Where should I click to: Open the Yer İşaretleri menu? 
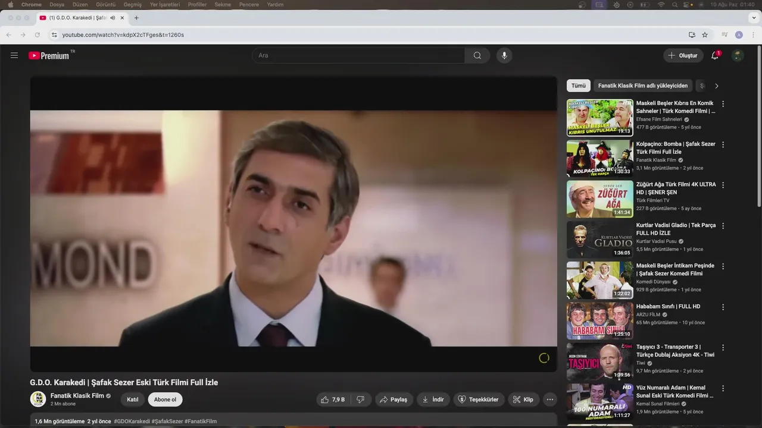pos(165,4)
